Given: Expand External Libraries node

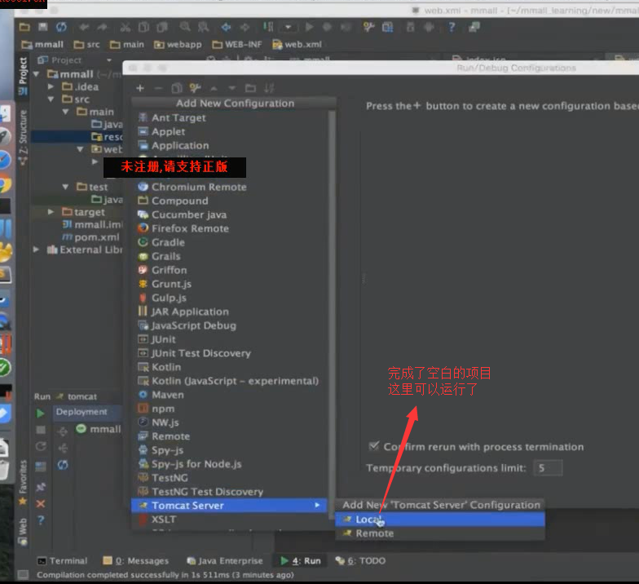Looking at the screenshot, I should 36,250.
